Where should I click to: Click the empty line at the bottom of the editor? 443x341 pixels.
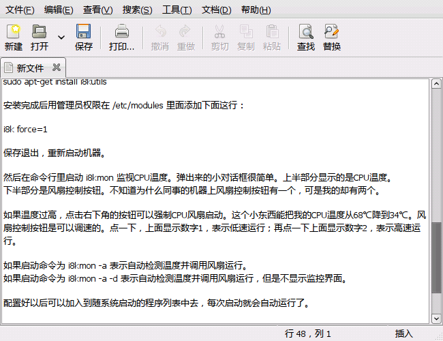[x=215, y=317]
